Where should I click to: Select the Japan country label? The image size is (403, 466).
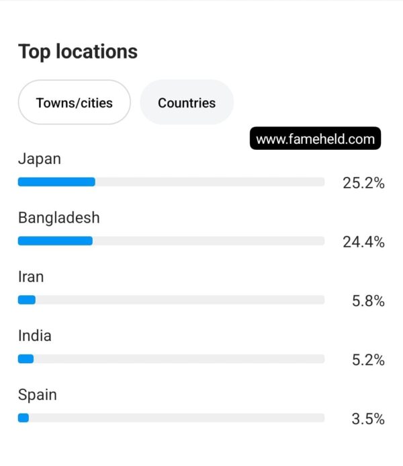40,159
